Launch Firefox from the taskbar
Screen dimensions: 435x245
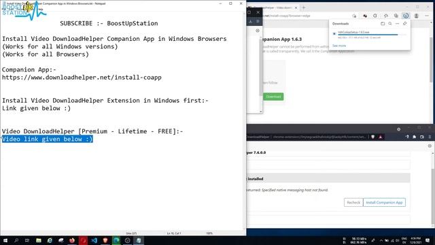(x=72, y=240)
